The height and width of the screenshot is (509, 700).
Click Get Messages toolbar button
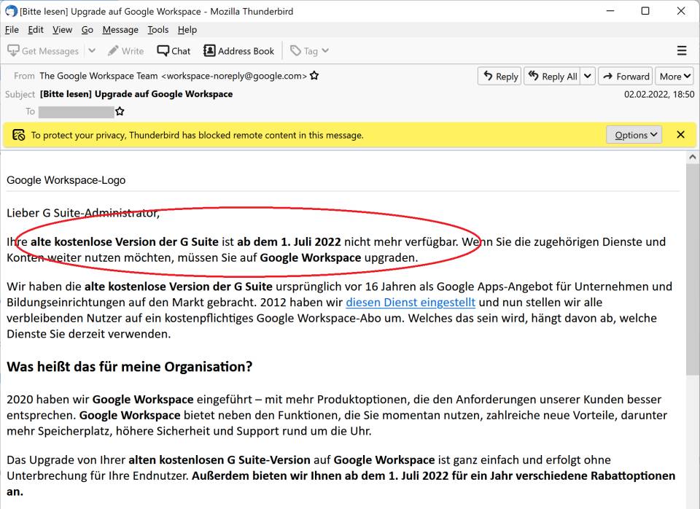click(x=43, y=51)
